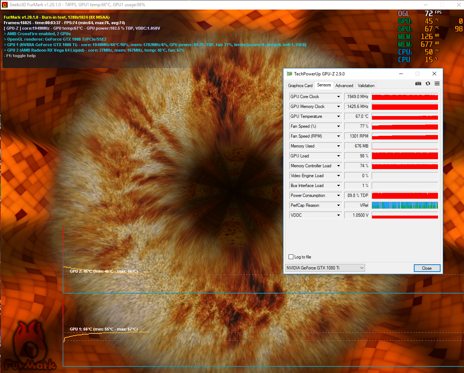Viewport: 464px width, 373px height.
Task: Open the PerfCap Reason dropdown
Action: [x=338, y=205]
